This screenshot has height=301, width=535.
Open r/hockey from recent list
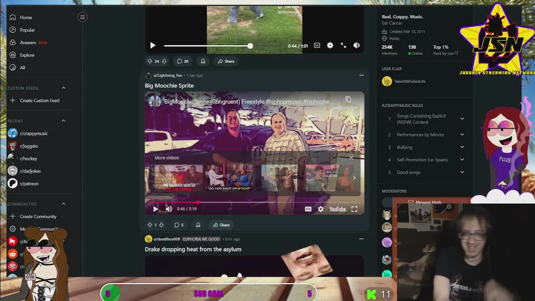[x=28, y=158]
